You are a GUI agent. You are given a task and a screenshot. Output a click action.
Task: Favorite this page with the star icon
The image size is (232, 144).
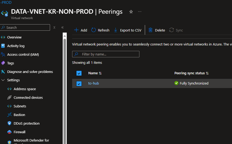[131, 12]
